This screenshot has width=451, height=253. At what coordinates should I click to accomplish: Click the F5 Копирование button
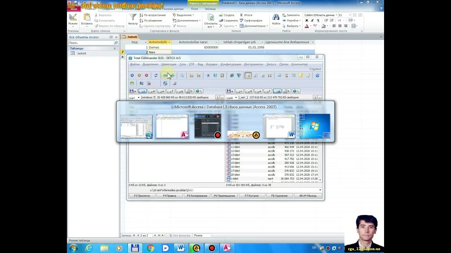(x=197, y=196)
